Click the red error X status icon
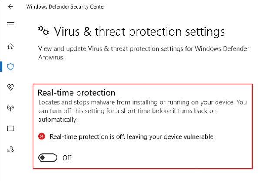The height and width of the screenshot is (181, 261). [x=42, y=136]
